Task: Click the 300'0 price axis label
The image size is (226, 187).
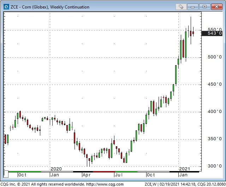Action: point(214,166)
